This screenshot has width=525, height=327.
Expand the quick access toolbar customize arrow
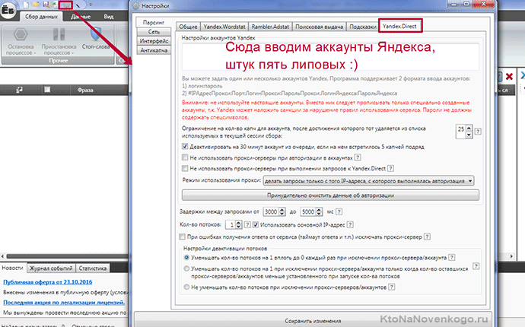click(x=91, y=5)
